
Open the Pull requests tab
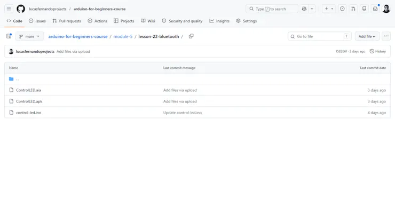click(67, 21)
